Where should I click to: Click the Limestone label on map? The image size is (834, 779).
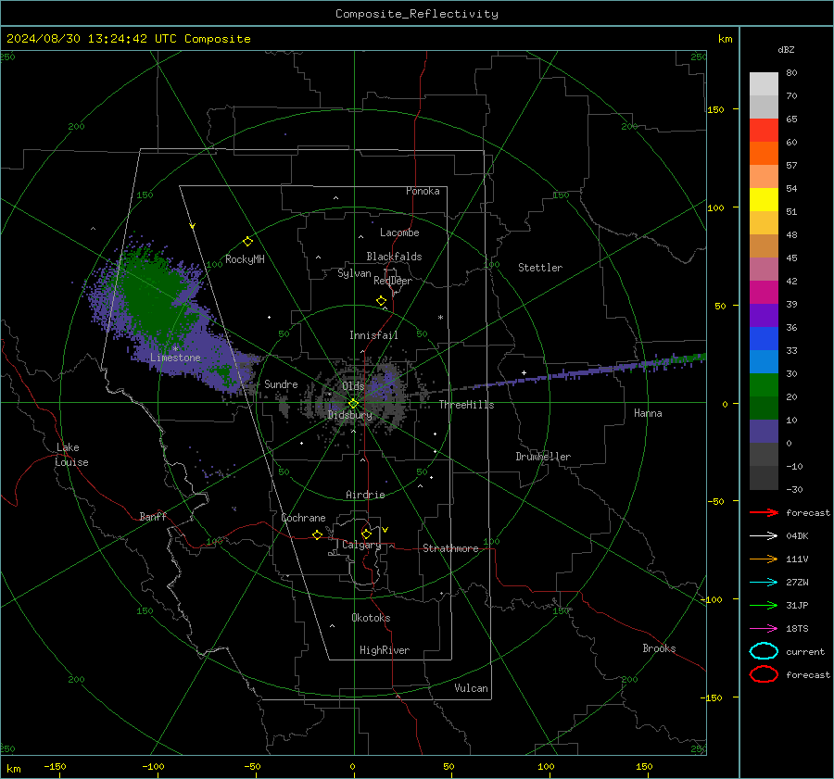175,358
